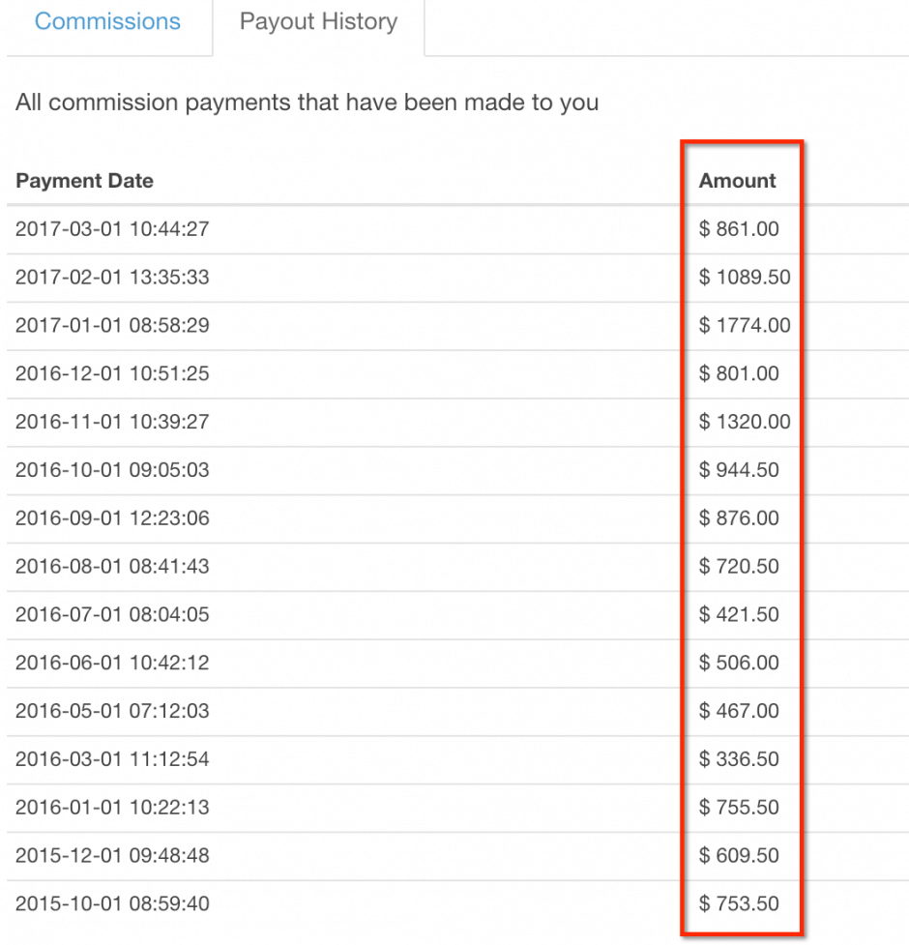This screenshot has height=945, width=909.
Task: Select the 2016-07-01 08:04:05 payment row
Action: pyautogui.click(x=457, y=615)
